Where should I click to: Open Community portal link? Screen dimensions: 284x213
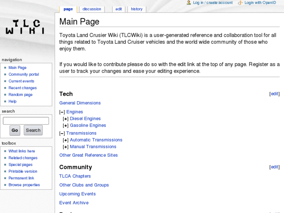click(x=24, y=74)
